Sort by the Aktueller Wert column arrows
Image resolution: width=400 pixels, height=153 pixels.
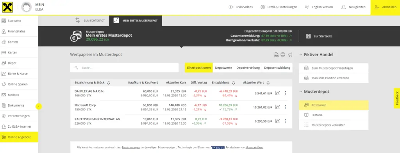[x=268, y=83]
